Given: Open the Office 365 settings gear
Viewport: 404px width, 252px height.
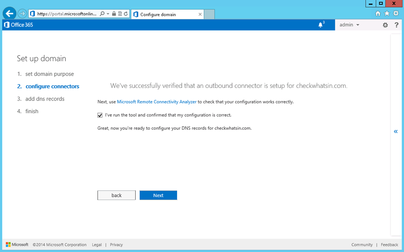Looking at the screenshot, I should [385, 25].
